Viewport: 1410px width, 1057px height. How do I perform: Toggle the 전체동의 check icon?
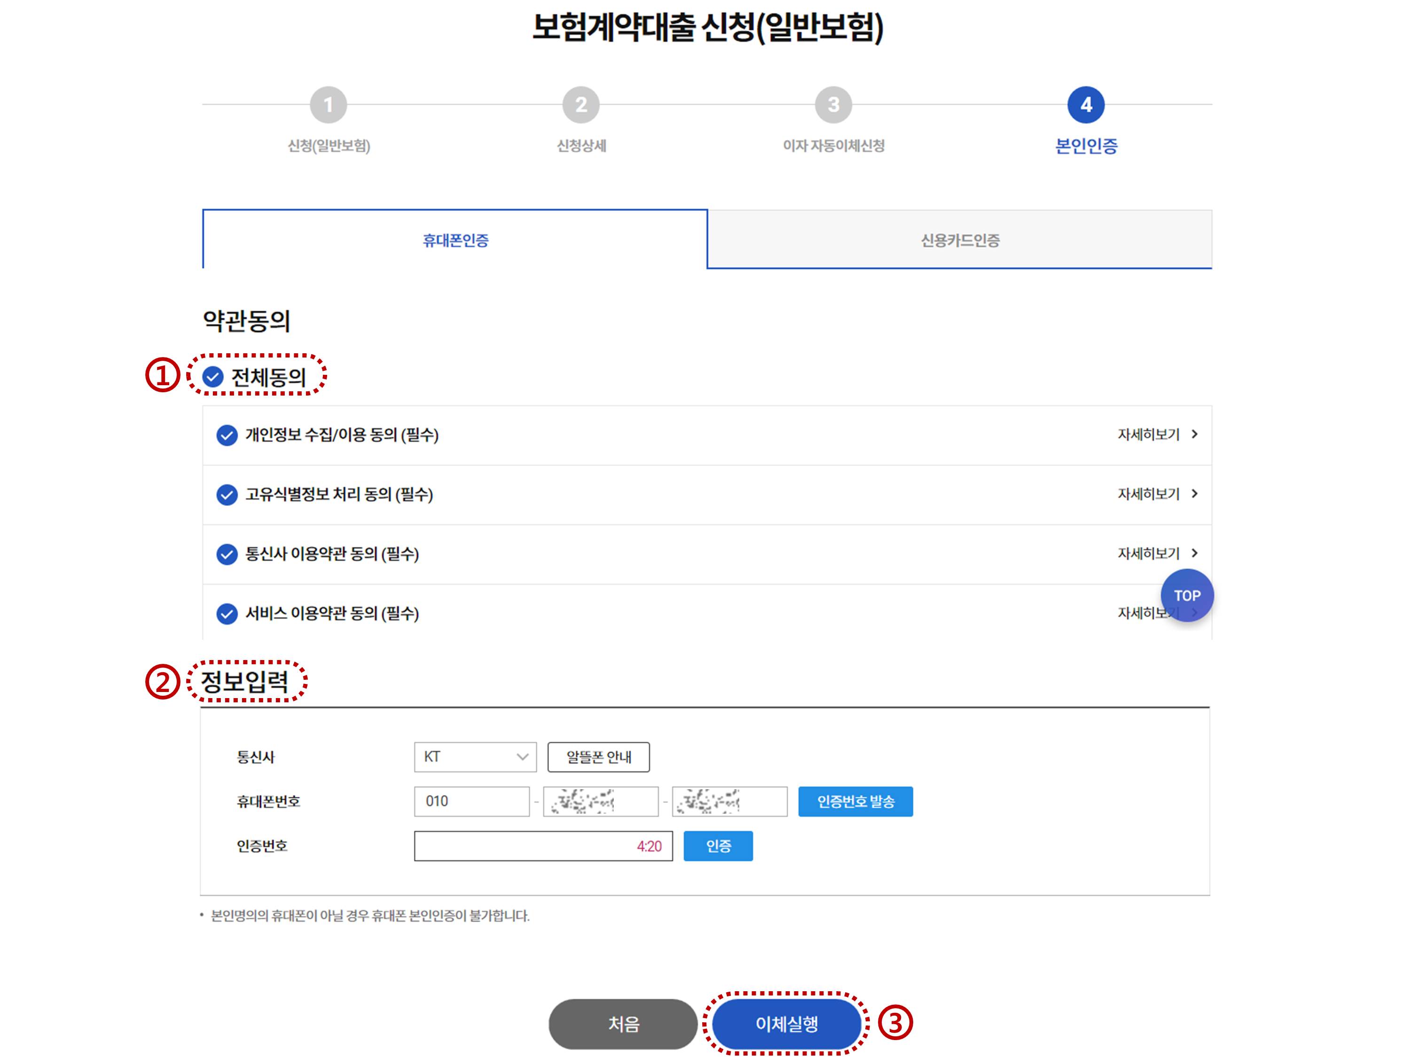[213, 377]
